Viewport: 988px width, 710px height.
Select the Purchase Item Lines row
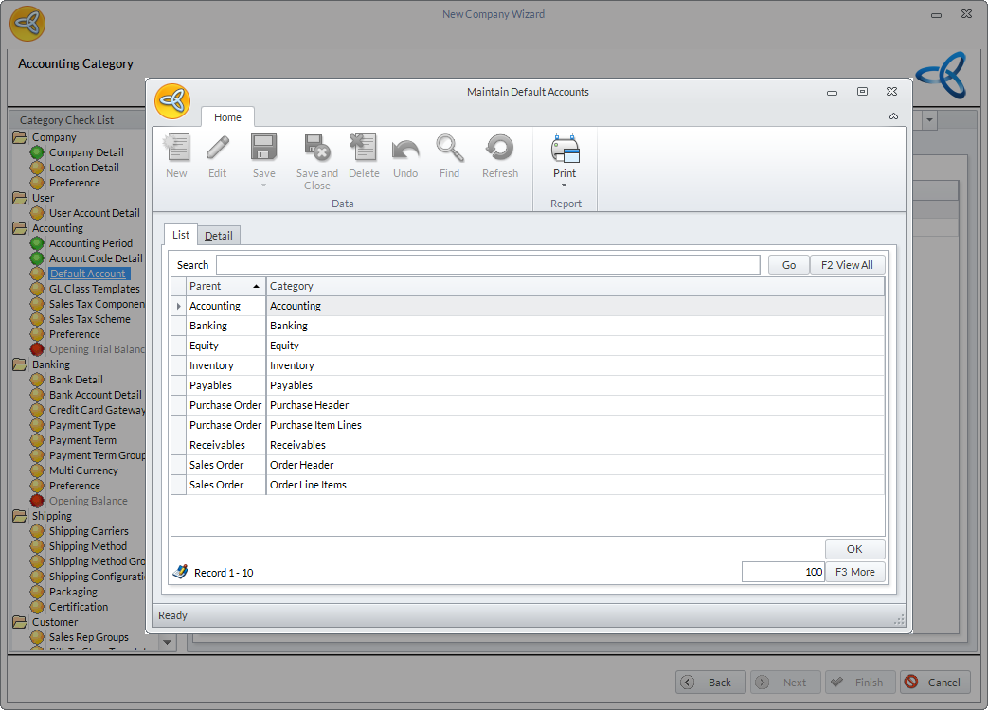click(315, 425)
